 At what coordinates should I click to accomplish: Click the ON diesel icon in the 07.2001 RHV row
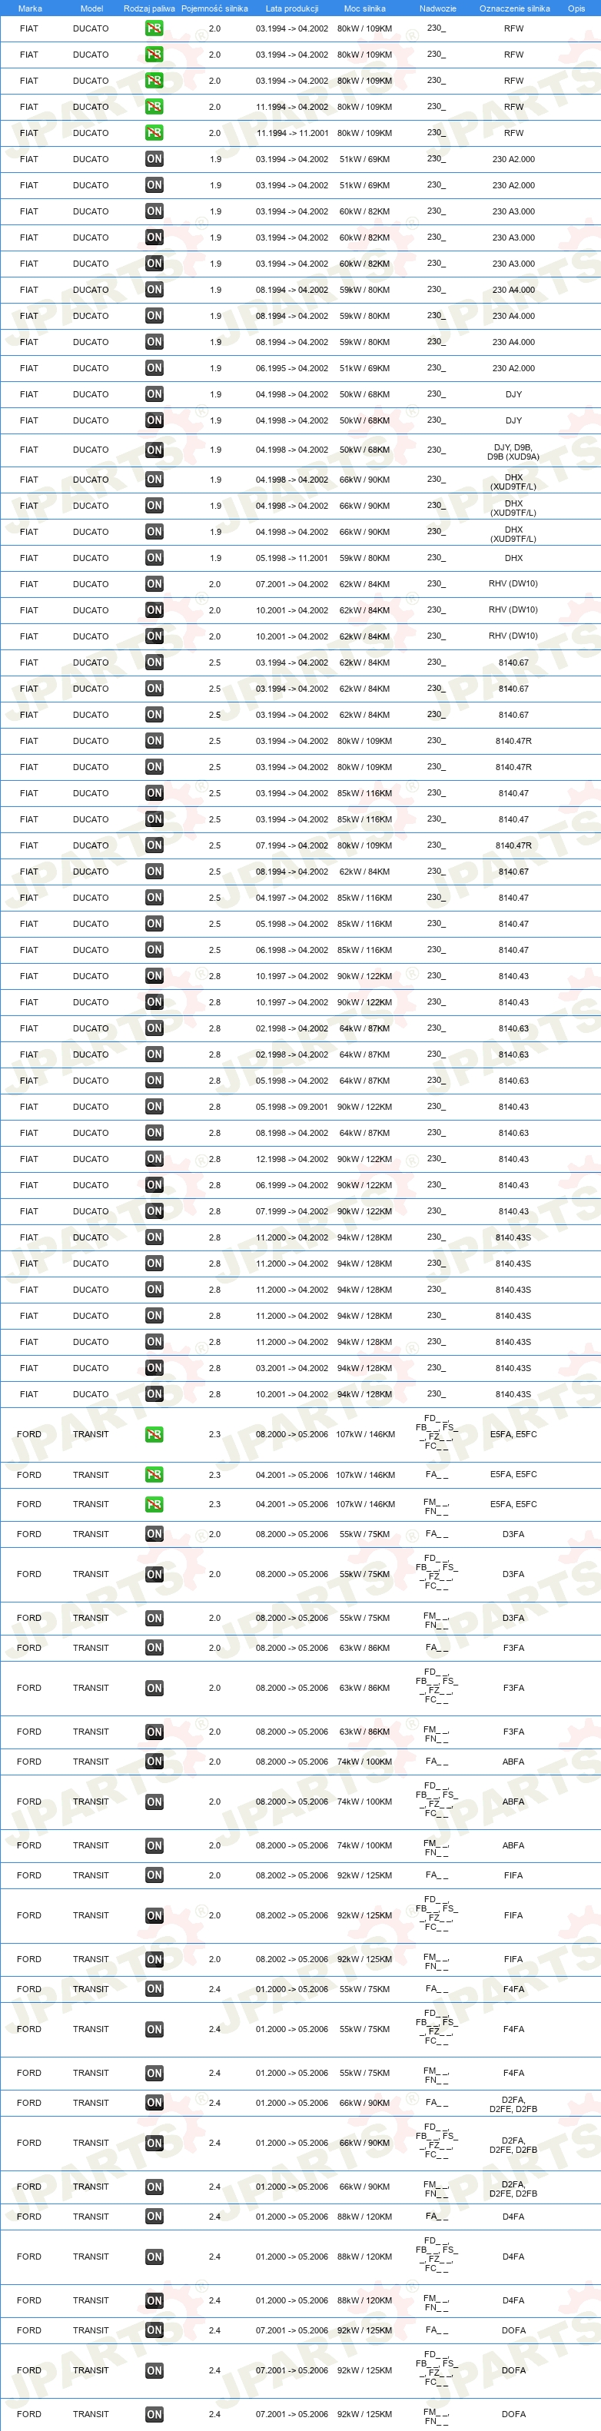pos(154,584)
